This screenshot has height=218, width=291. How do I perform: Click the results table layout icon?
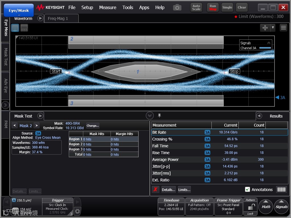[281, 190]
